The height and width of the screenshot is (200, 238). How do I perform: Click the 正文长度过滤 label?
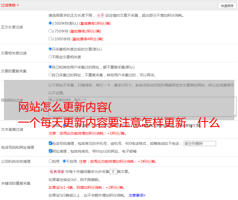point(12,27)
